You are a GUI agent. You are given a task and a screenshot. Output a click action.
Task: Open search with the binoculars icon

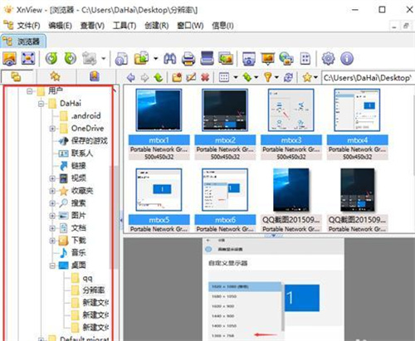(x=170, y=59)
